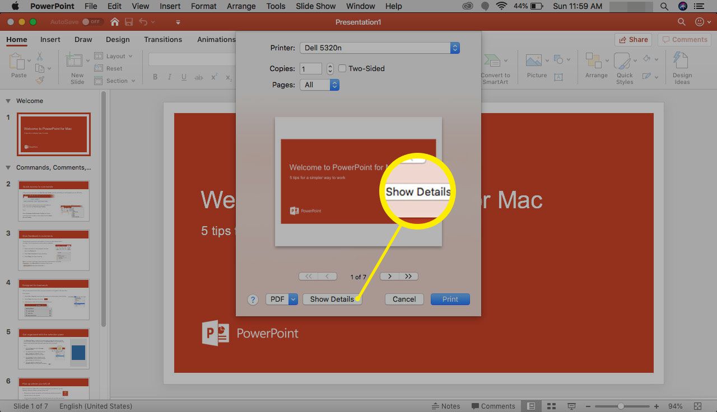Click the blue Print button
717x412 pixels.
pos(450,299)
